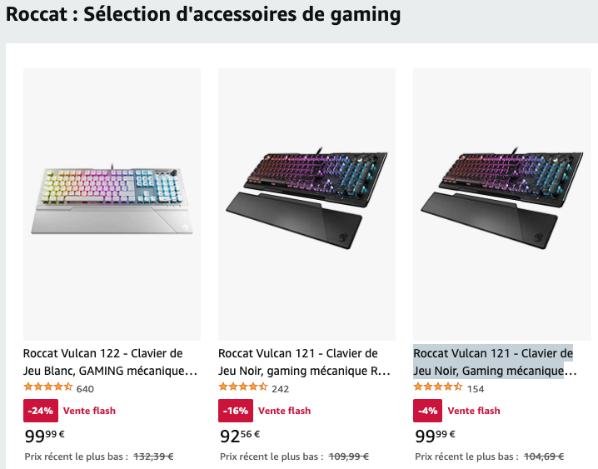Click the star rating beside 154 reviews

(437, 387)
